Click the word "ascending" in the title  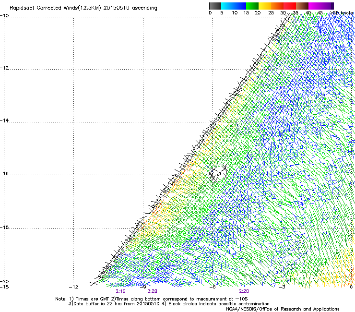(144, 8)
